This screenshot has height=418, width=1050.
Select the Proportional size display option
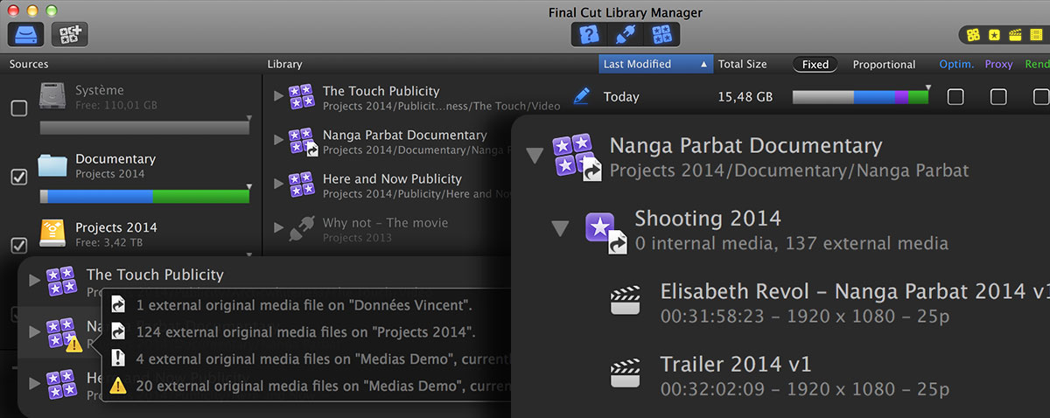click(885, 64)
